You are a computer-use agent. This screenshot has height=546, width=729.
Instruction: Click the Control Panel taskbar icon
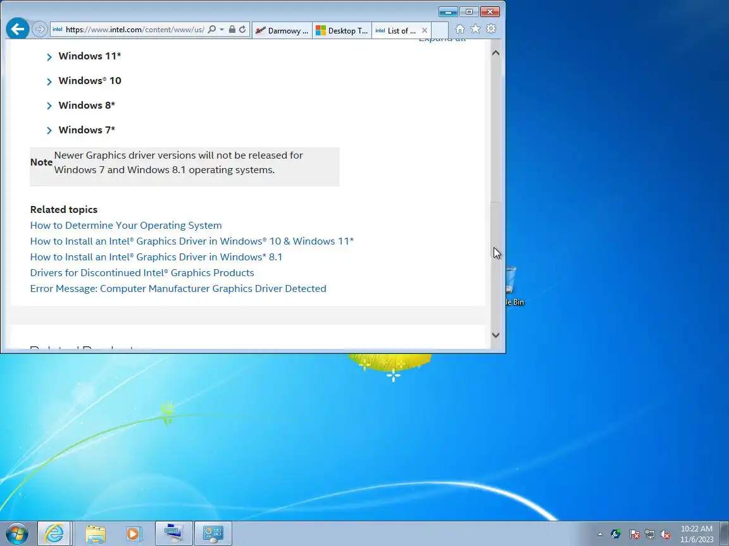(x=213, y=533)
